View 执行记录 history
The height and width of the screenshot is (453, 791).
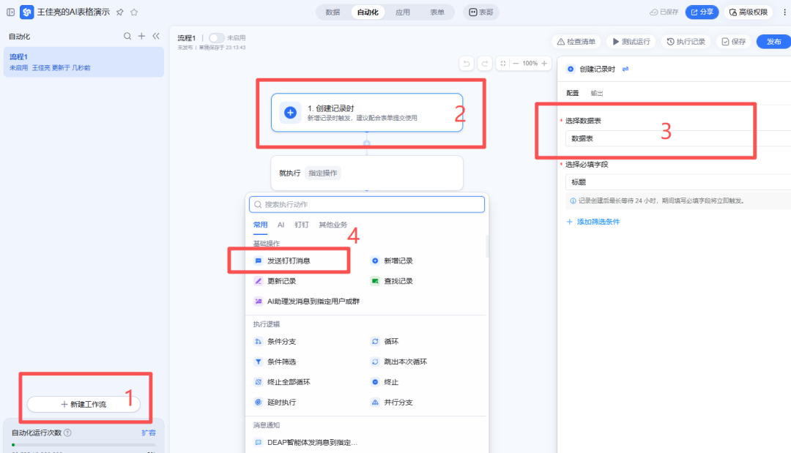(x=686, y=42)
